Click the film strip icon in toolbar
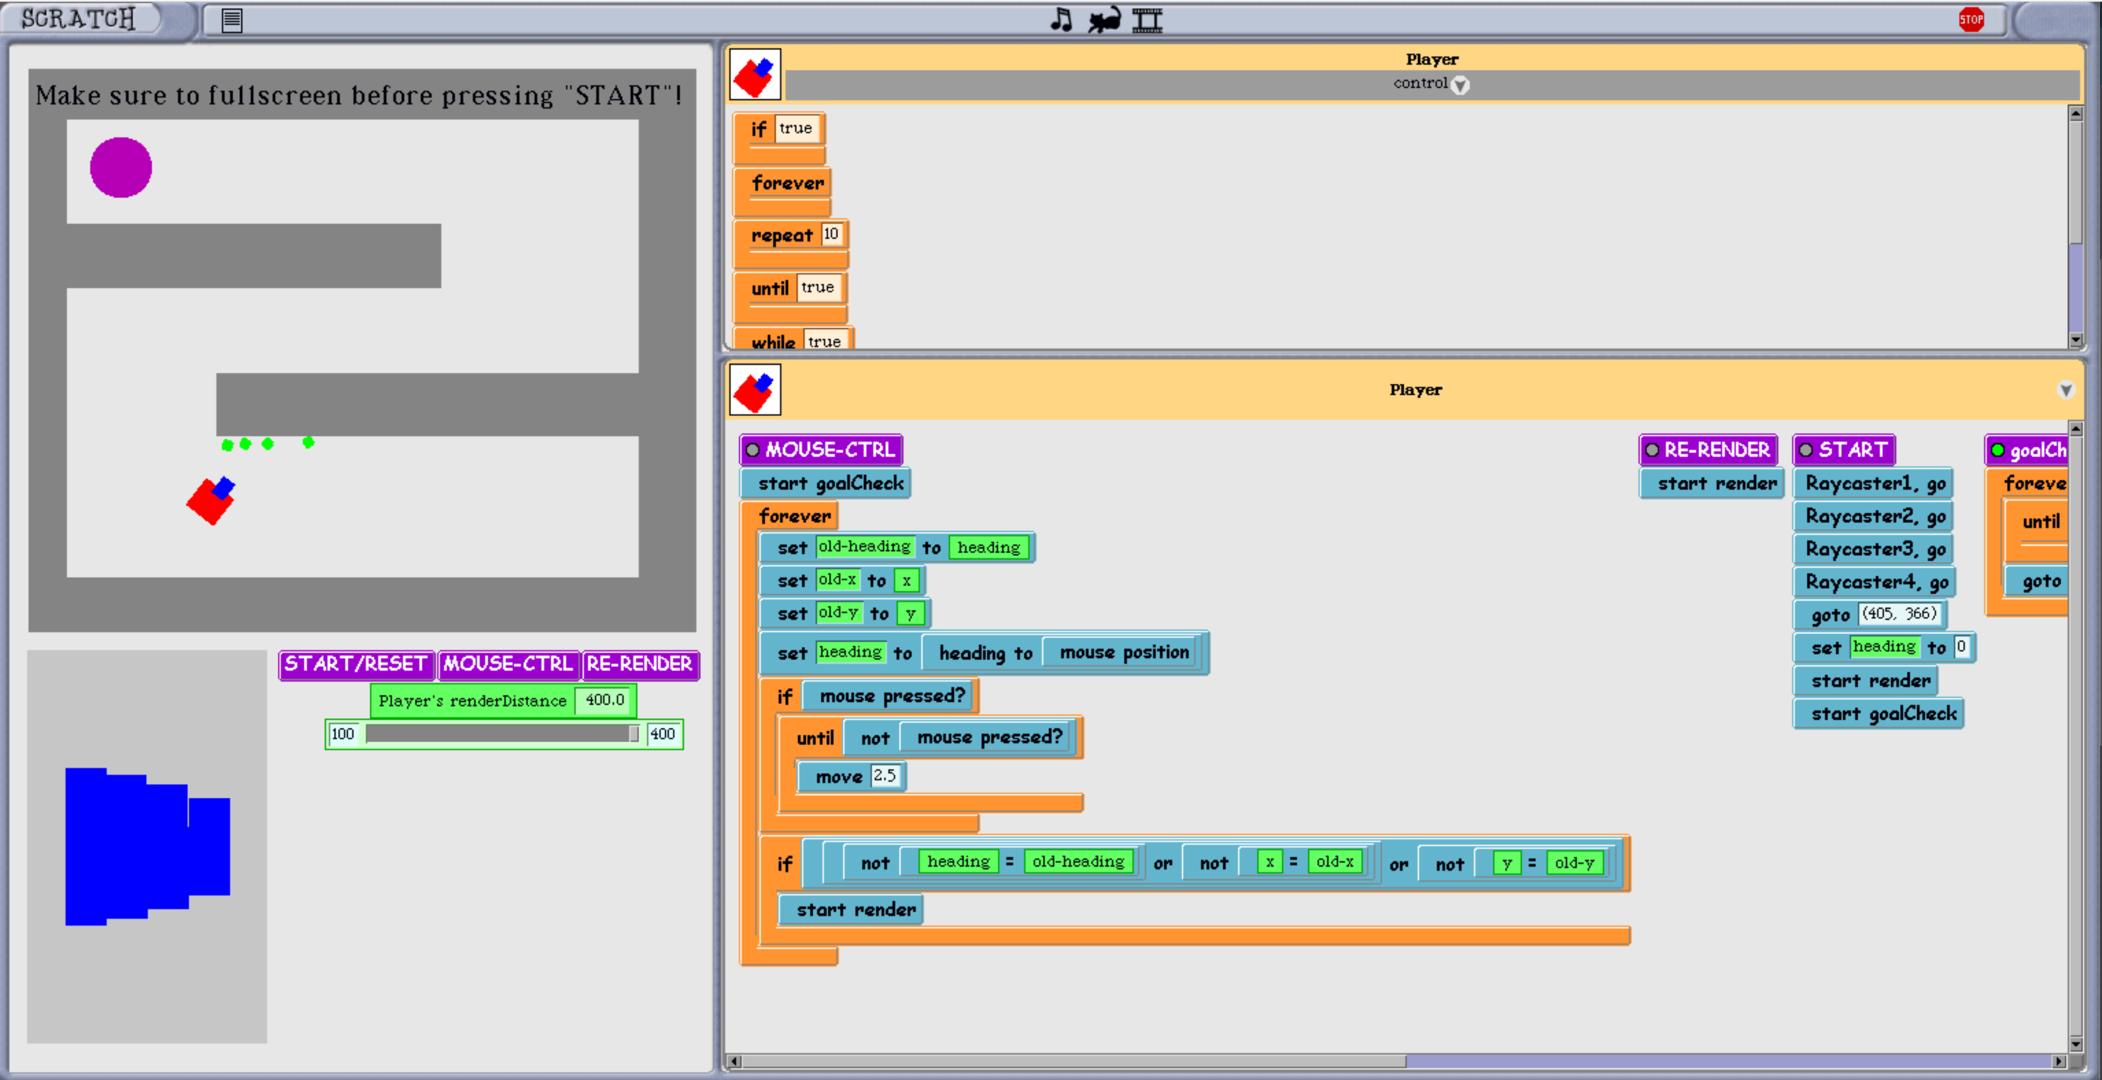 pyautogui.click(x=1148, y=20)
